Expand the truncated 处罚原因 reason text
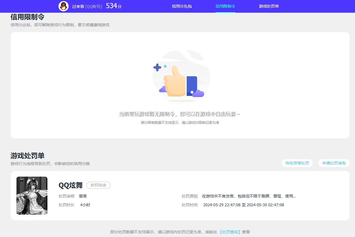This screenshot has width=355, height=237. [x=249, y=196]
